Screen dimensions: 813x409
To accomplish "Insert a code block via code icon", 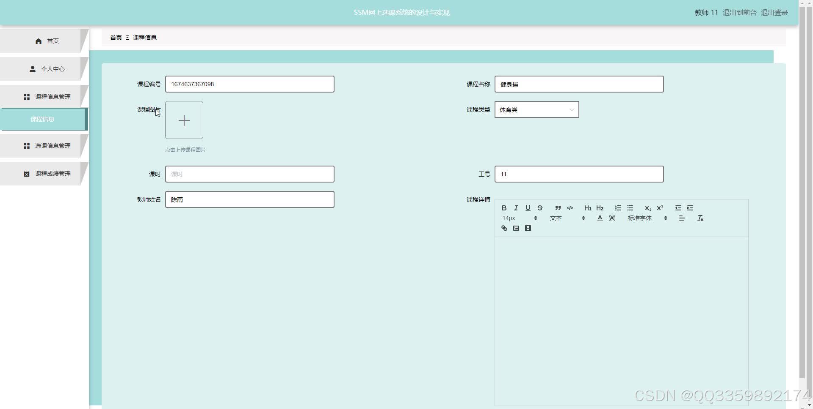I will click(x=570, y=208).
